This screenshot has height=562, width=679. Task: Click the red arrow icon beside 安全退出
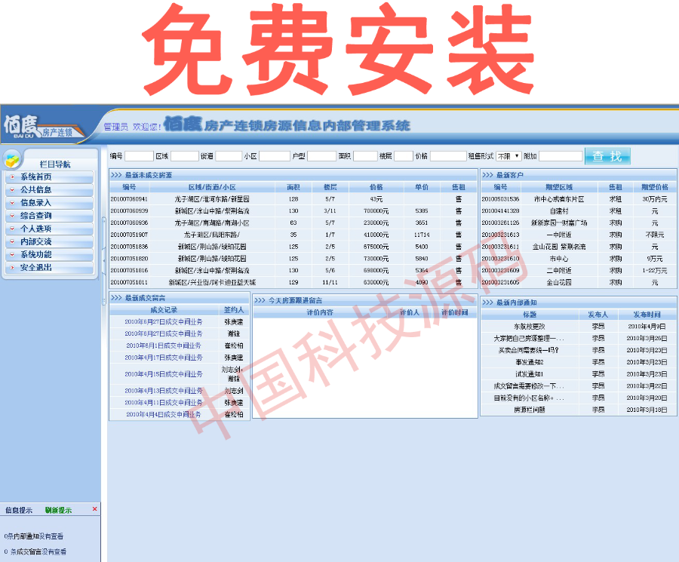pyautogui.click(x=14, y=267)
